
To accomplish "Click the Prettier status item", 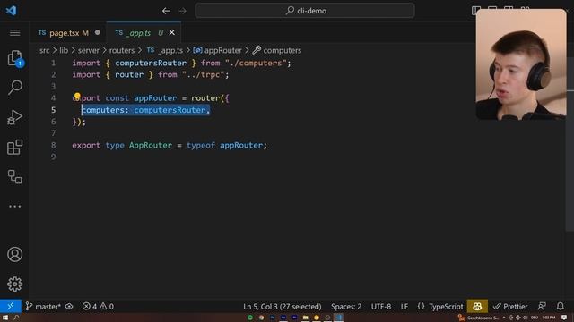I will point(510,306).
